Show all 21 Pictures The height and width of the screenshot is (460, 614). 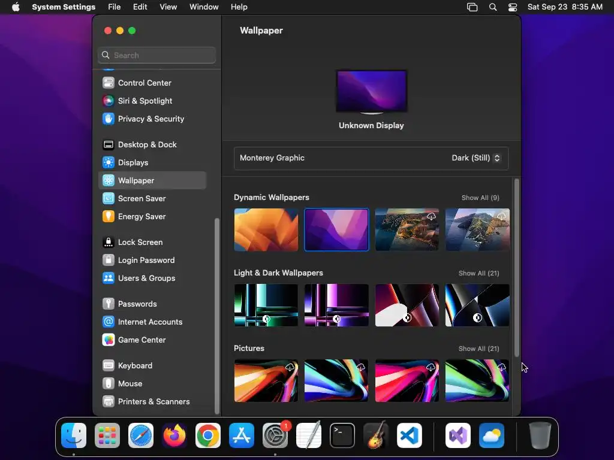pos(478,349)
